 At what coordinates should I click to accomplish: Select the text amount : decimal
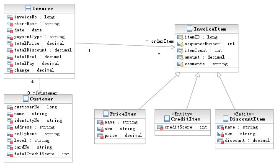coord(204,57)
